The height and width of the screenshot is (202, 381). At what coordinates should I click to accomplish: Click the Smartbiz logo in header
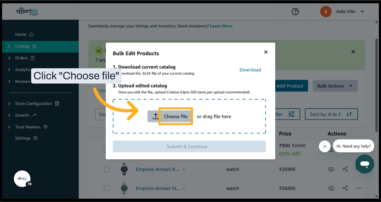27,11
